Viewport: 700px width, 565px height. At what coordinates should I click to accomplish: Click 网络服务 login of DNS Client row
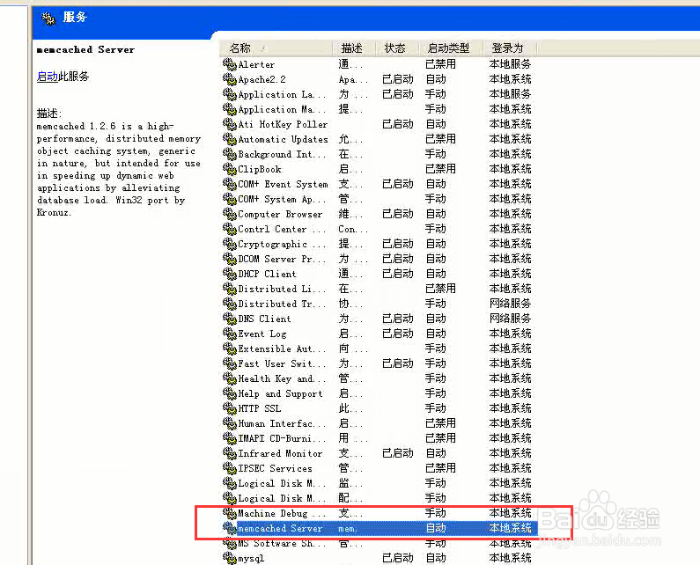(x=511, y=319)
